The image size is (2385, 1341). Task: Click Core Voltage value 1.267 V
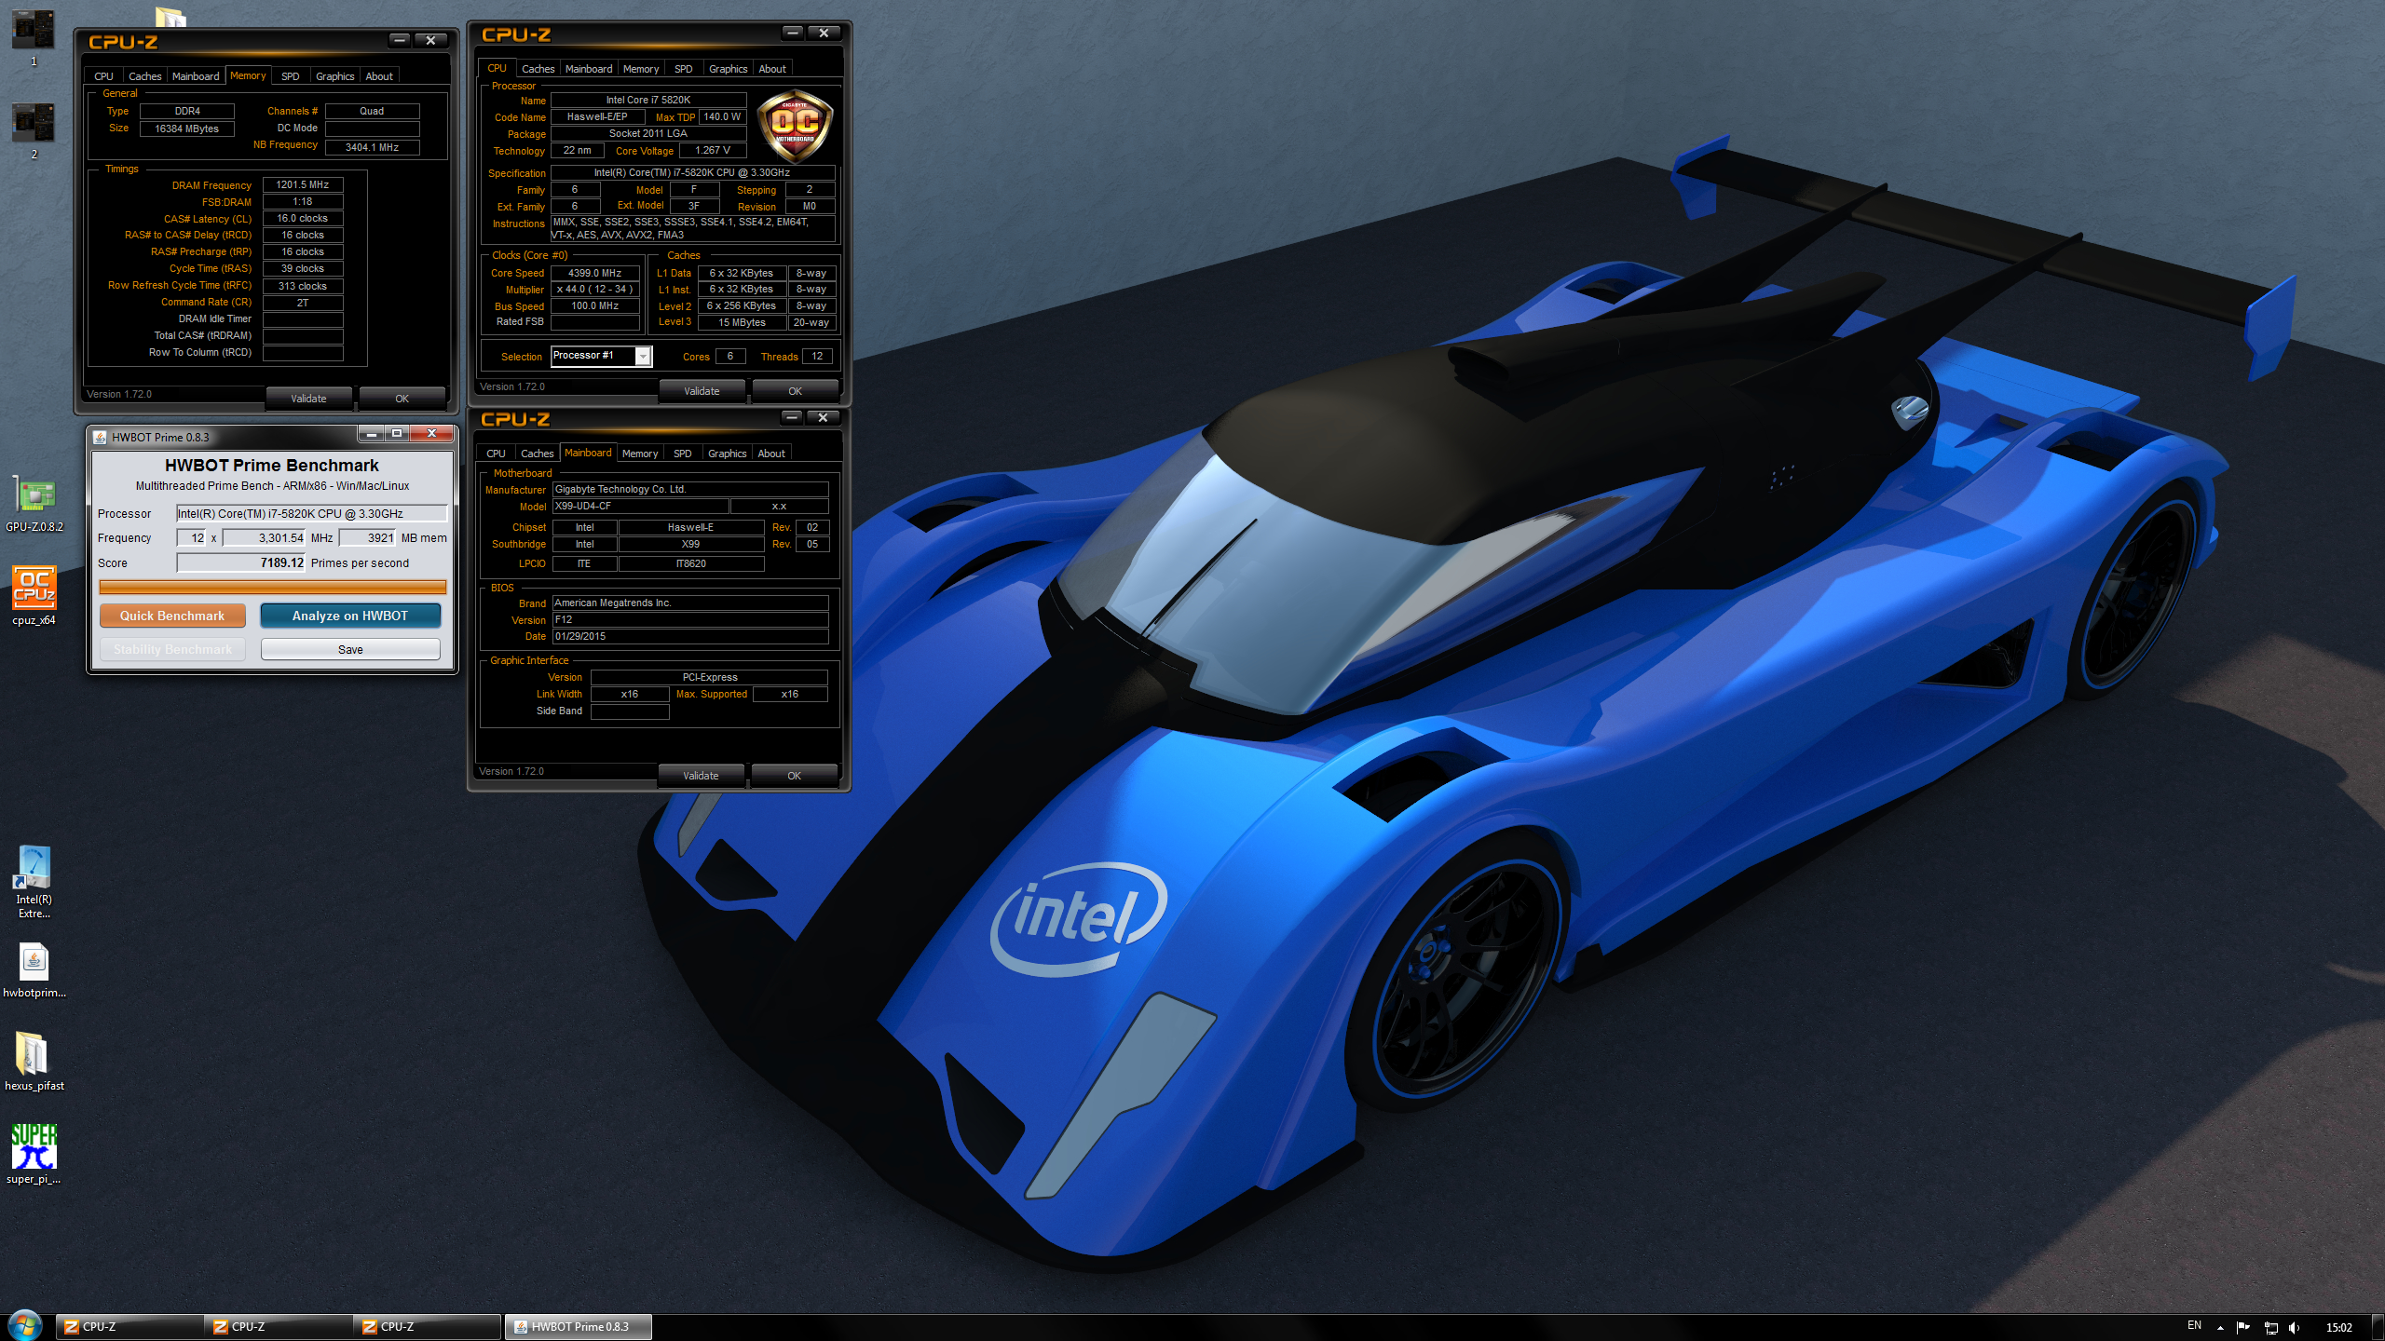pos(713,150)
